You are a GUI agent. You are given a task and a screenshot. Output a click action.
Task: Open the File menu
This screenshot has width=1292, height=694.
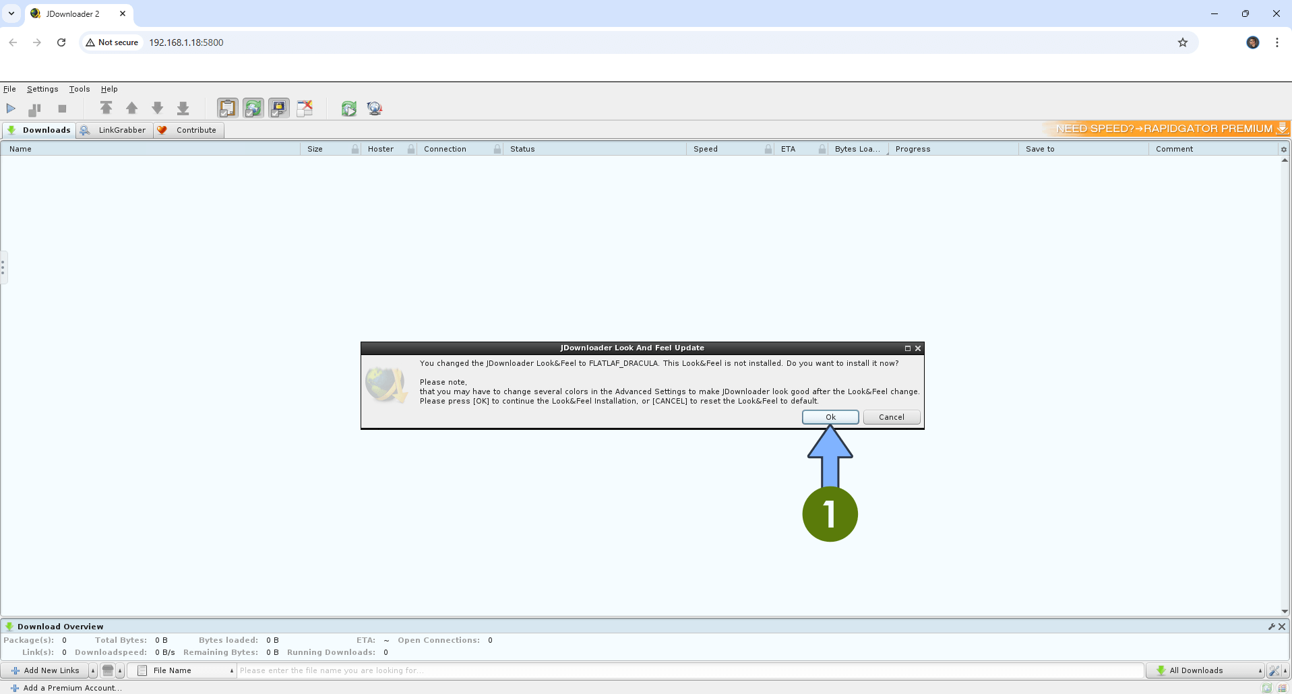(9, 89)
